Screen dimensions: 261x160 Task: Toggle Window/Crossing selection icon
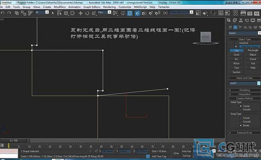[73, 13]
